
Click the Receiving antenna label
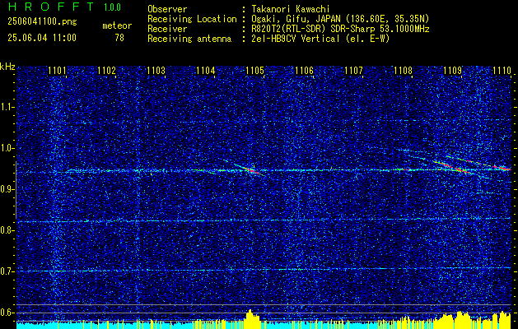[x=189, y=39]
